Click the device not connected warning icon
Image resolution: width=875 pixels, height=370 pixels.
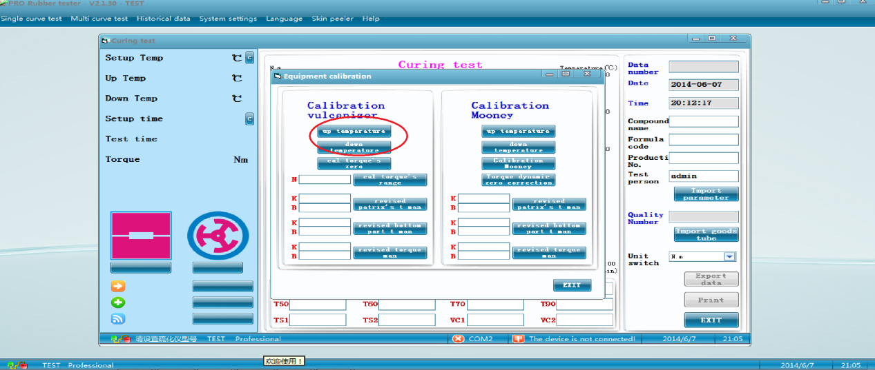coord(518,339)
